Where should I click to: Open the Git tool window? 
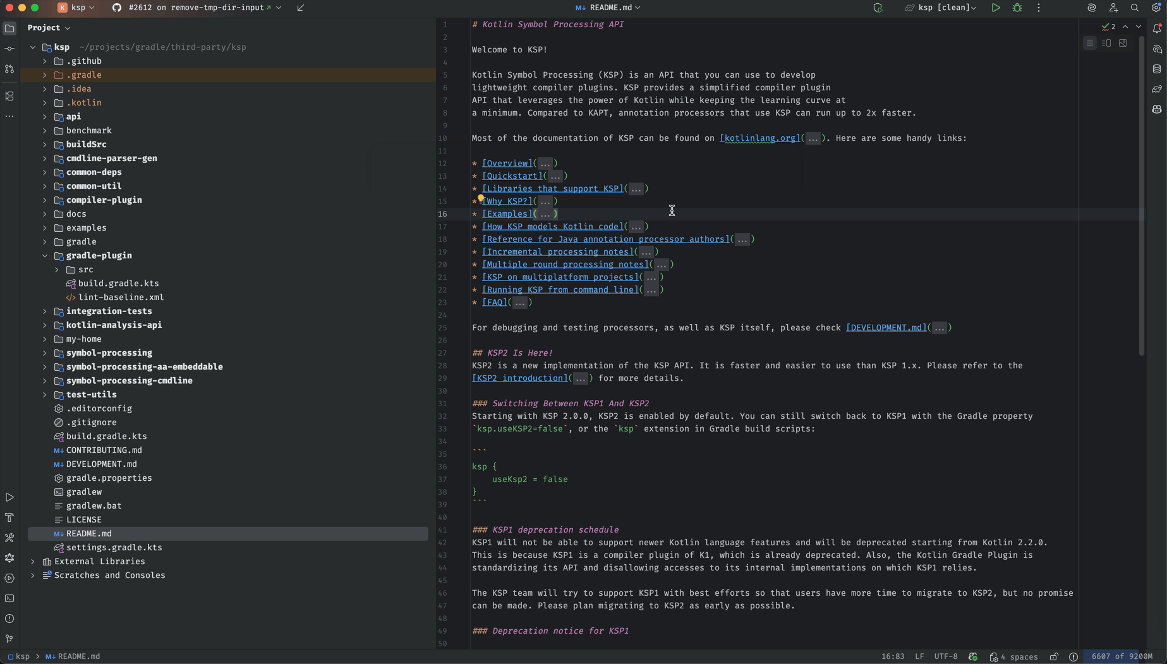(9, 639)
